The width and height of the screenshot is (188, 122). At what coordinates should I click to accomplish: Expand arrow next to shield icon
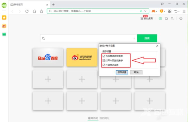coord(165,11)
